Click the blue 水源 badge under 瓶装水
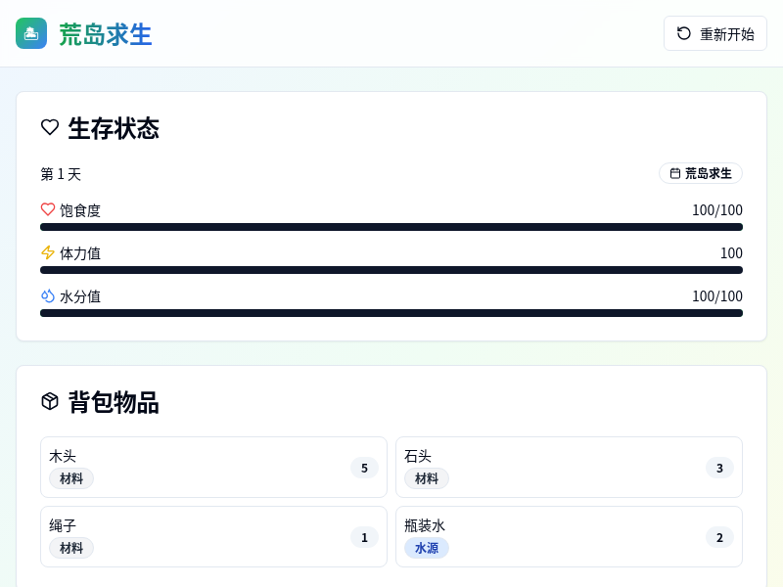This screenshot has width=783, height=587. [427, 548]
